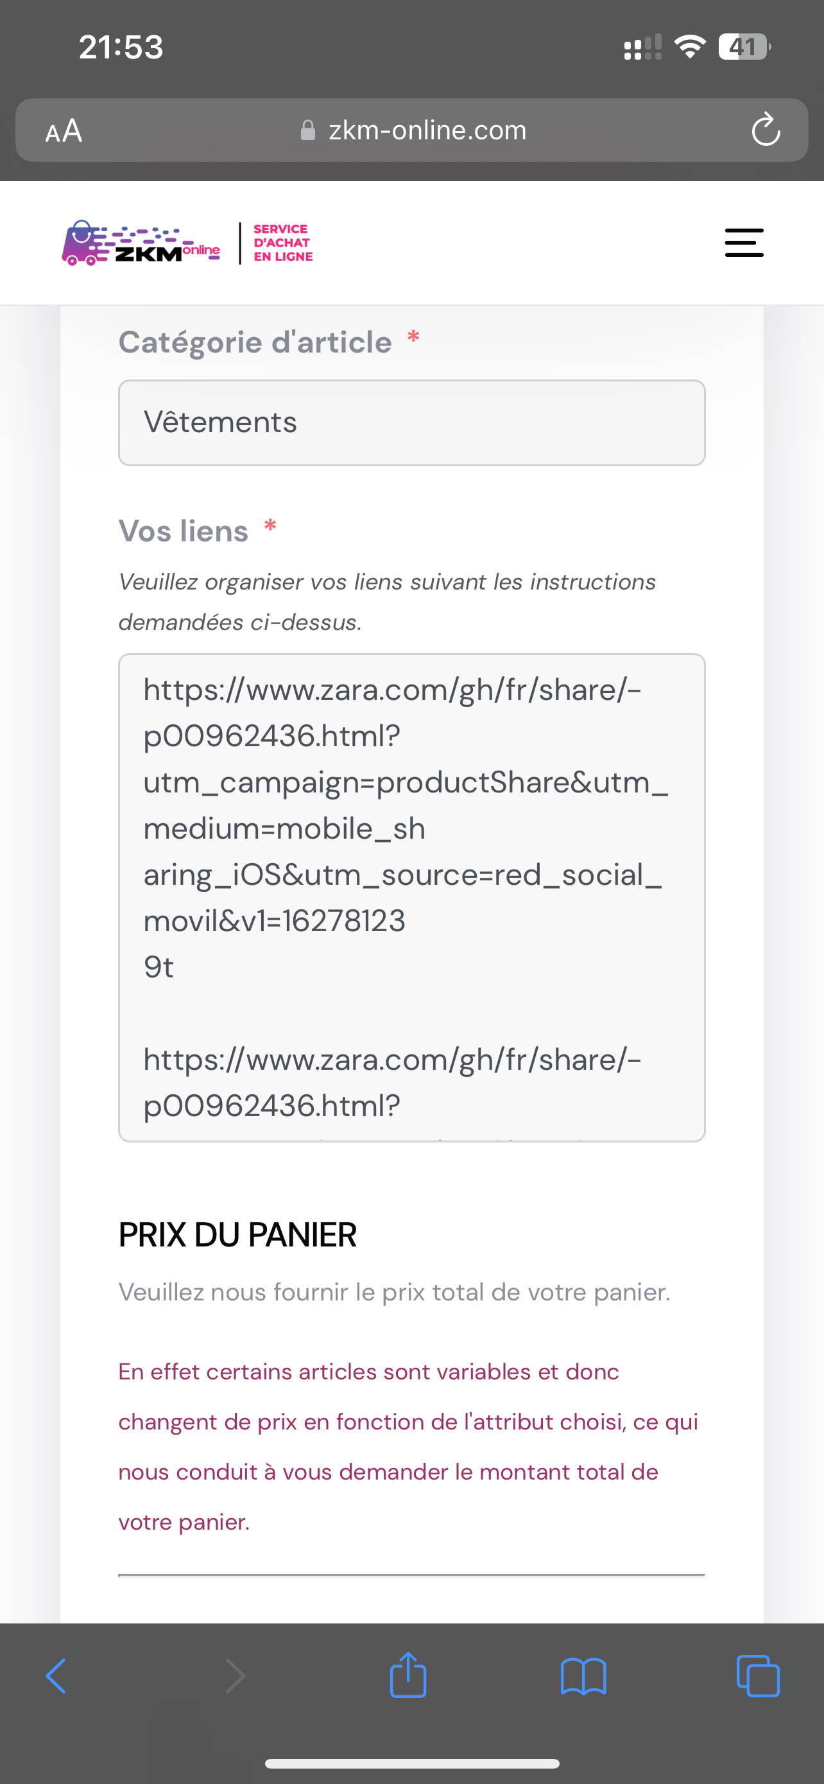Tap the zkm-online.com address bar
Image resolution: width=824 pixels, height=1784 pixels.
411,130
